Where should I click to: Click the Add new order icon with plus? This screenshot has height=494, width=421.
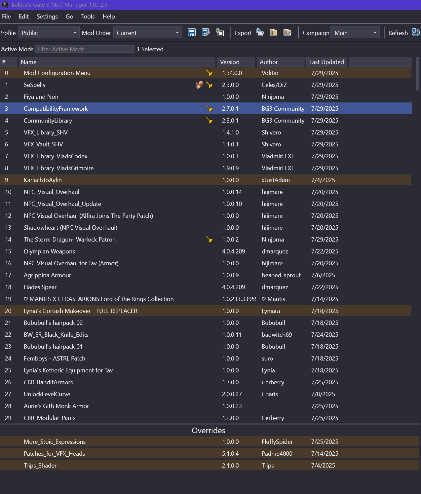coord(220,33)
